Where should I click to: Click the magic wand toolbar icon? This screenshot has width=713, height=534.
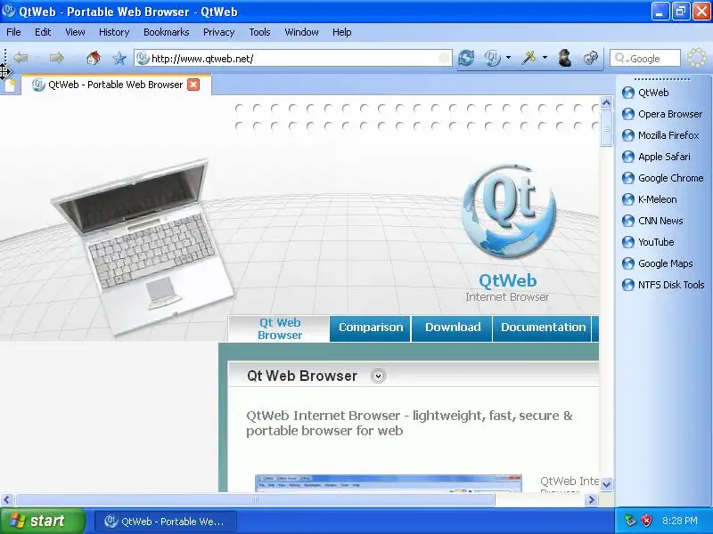[529, 58]
